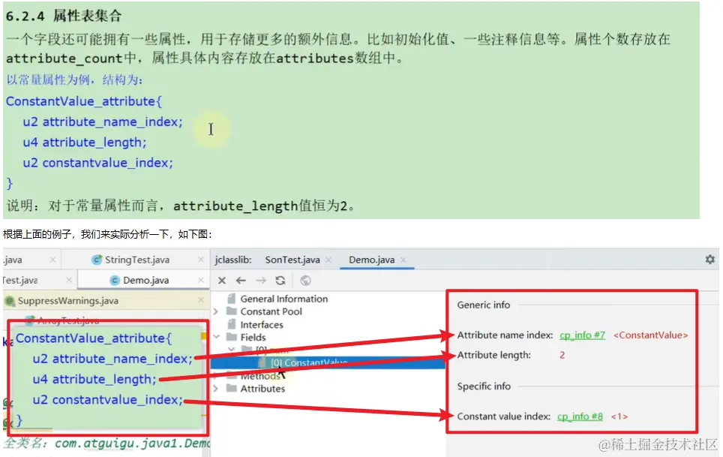Click text '以常量属性为例，结构为:'
723x457 pixels.
tap(75, 80)
